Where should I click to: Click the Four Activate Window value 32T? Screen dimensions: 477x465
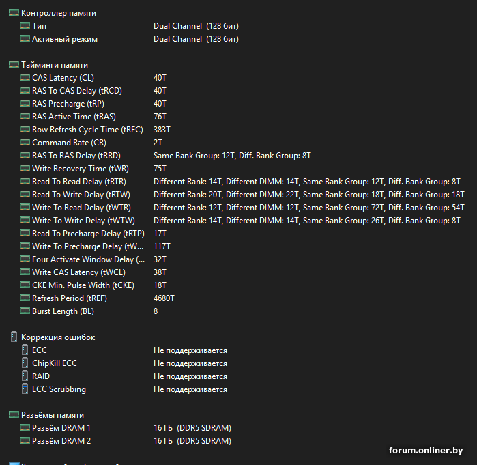click(160, 259)
